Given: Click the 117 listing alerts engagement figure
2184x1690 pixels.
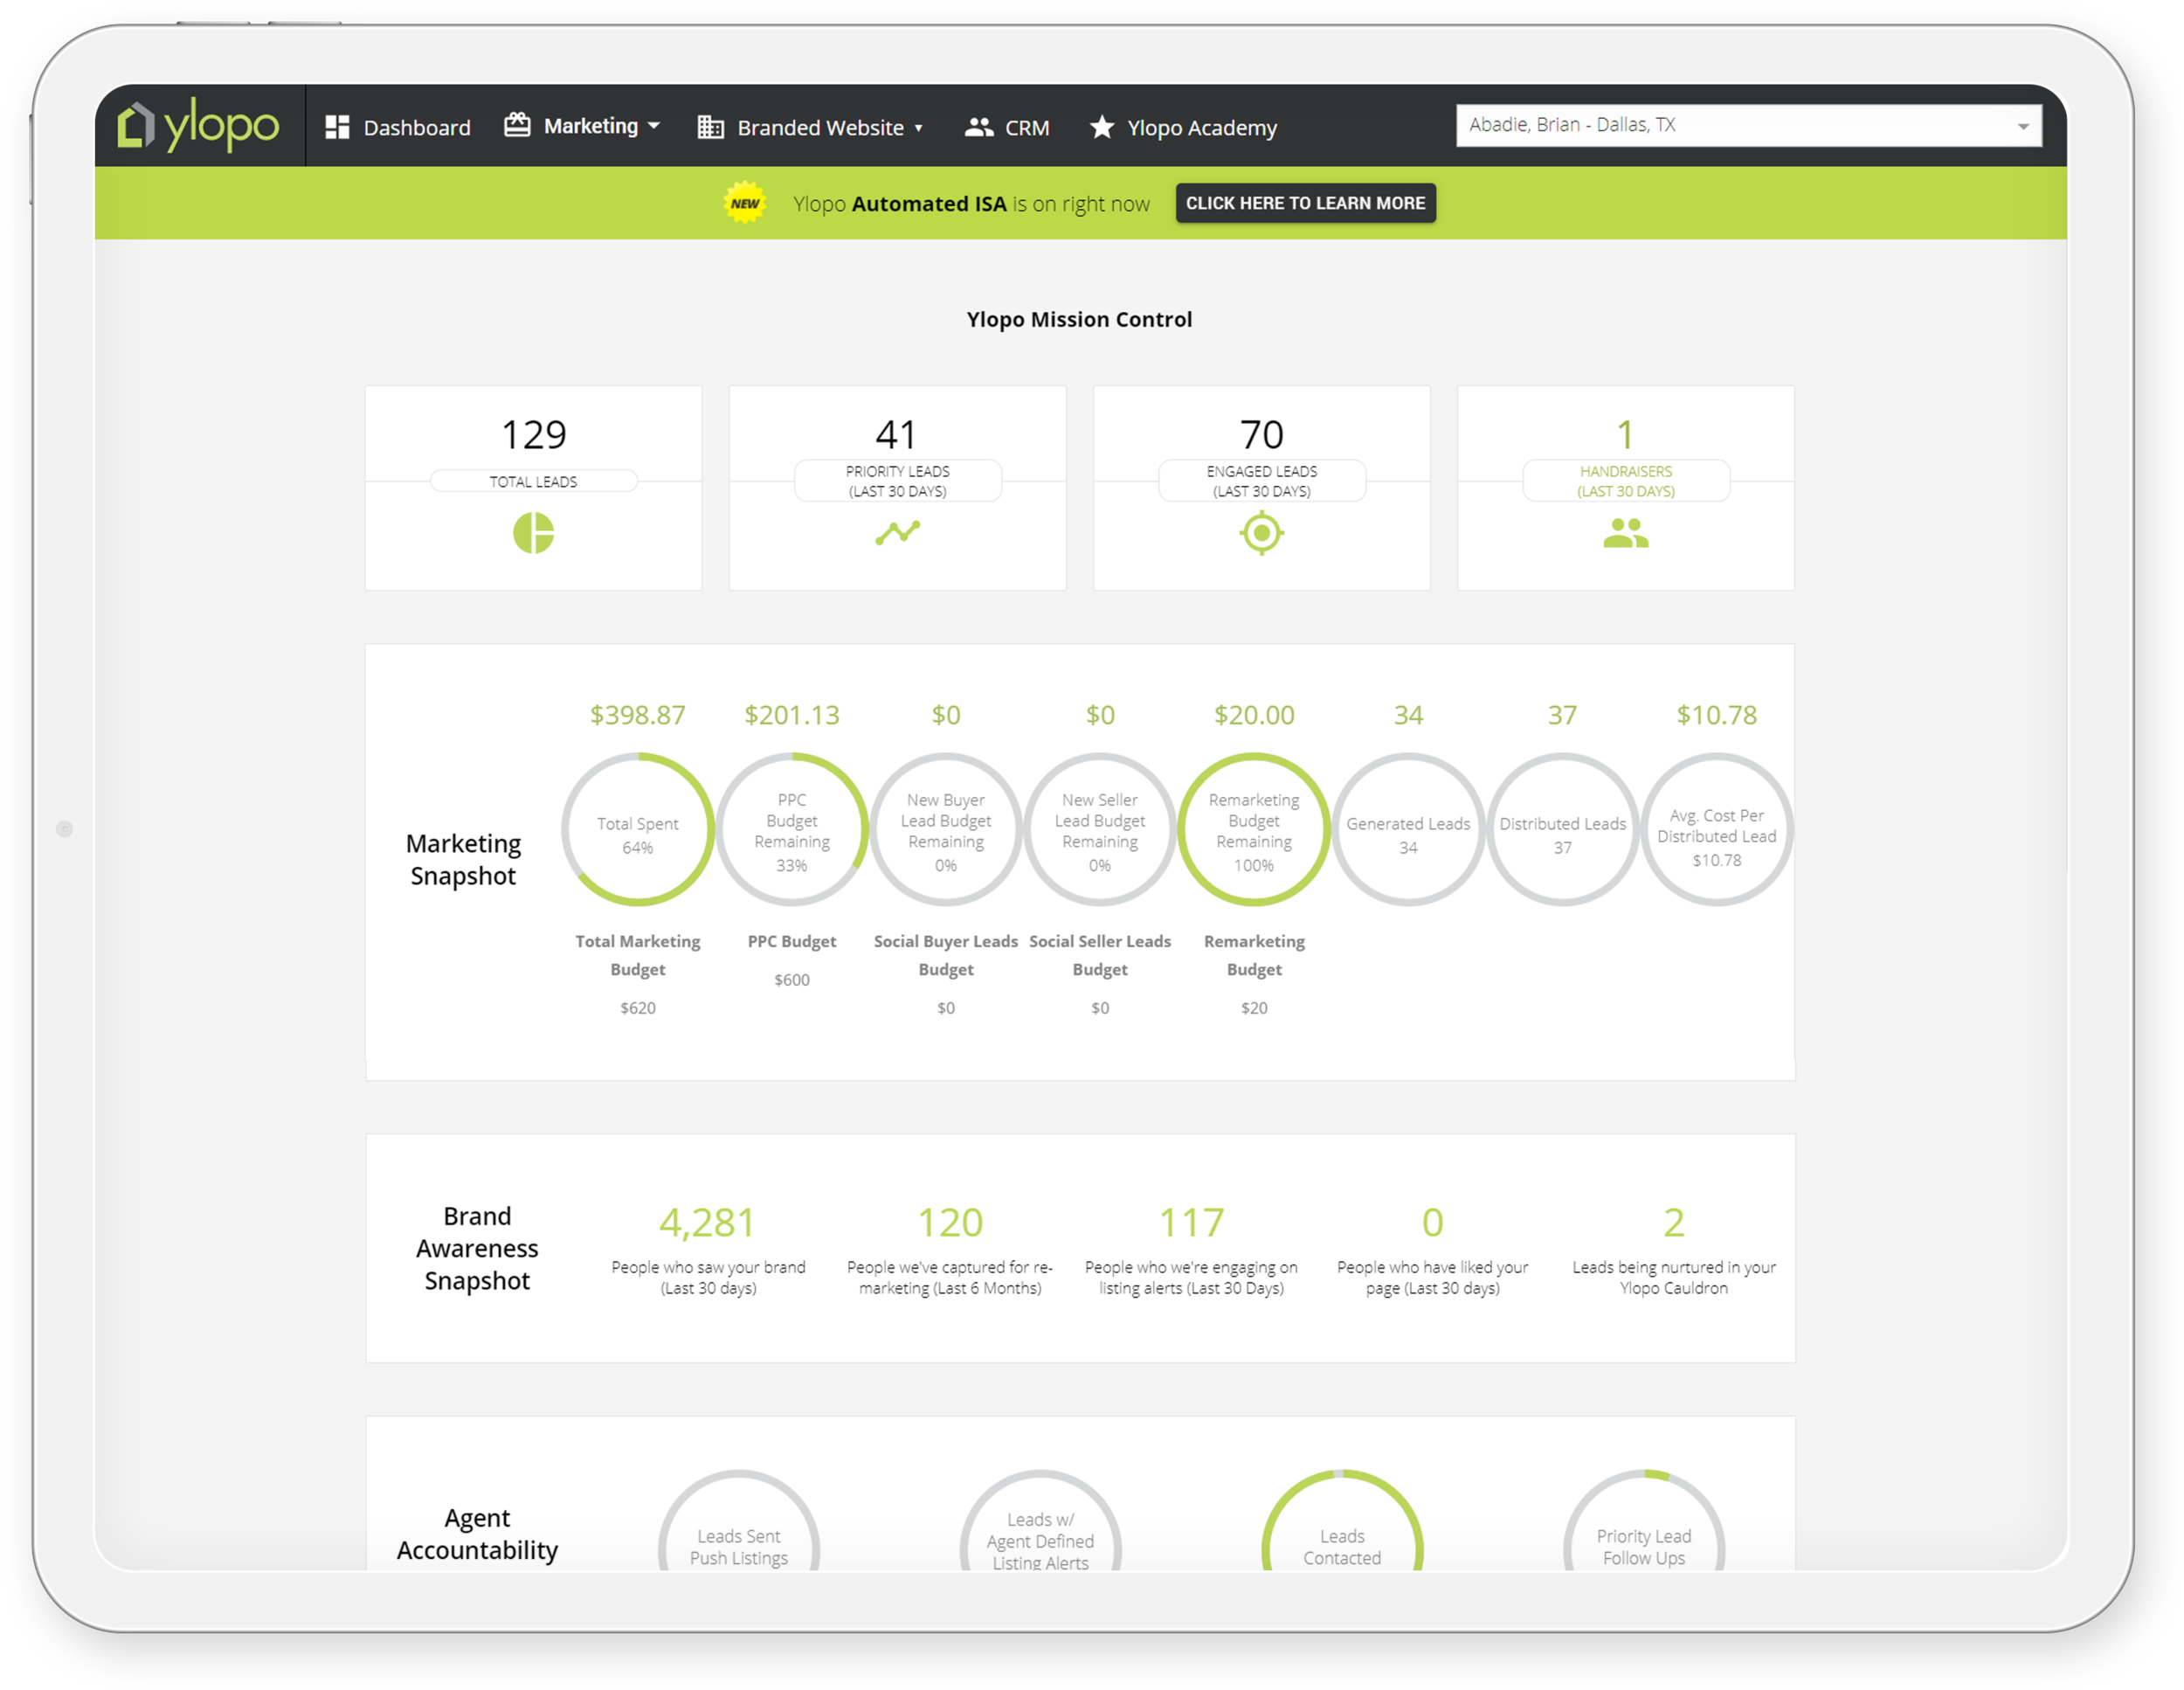Looking at the screenshot, I should coord(1192,1222).
